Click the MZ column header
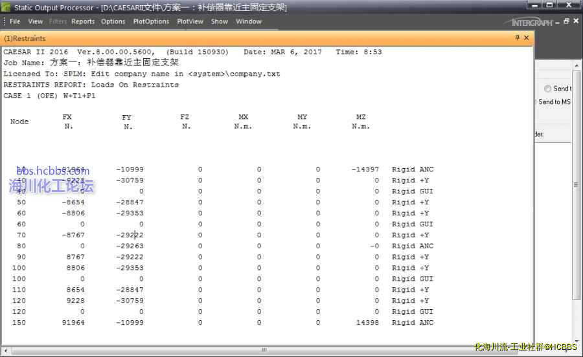Image resolution: width=583 pixels, height=357 pixels. pos(361,117)
